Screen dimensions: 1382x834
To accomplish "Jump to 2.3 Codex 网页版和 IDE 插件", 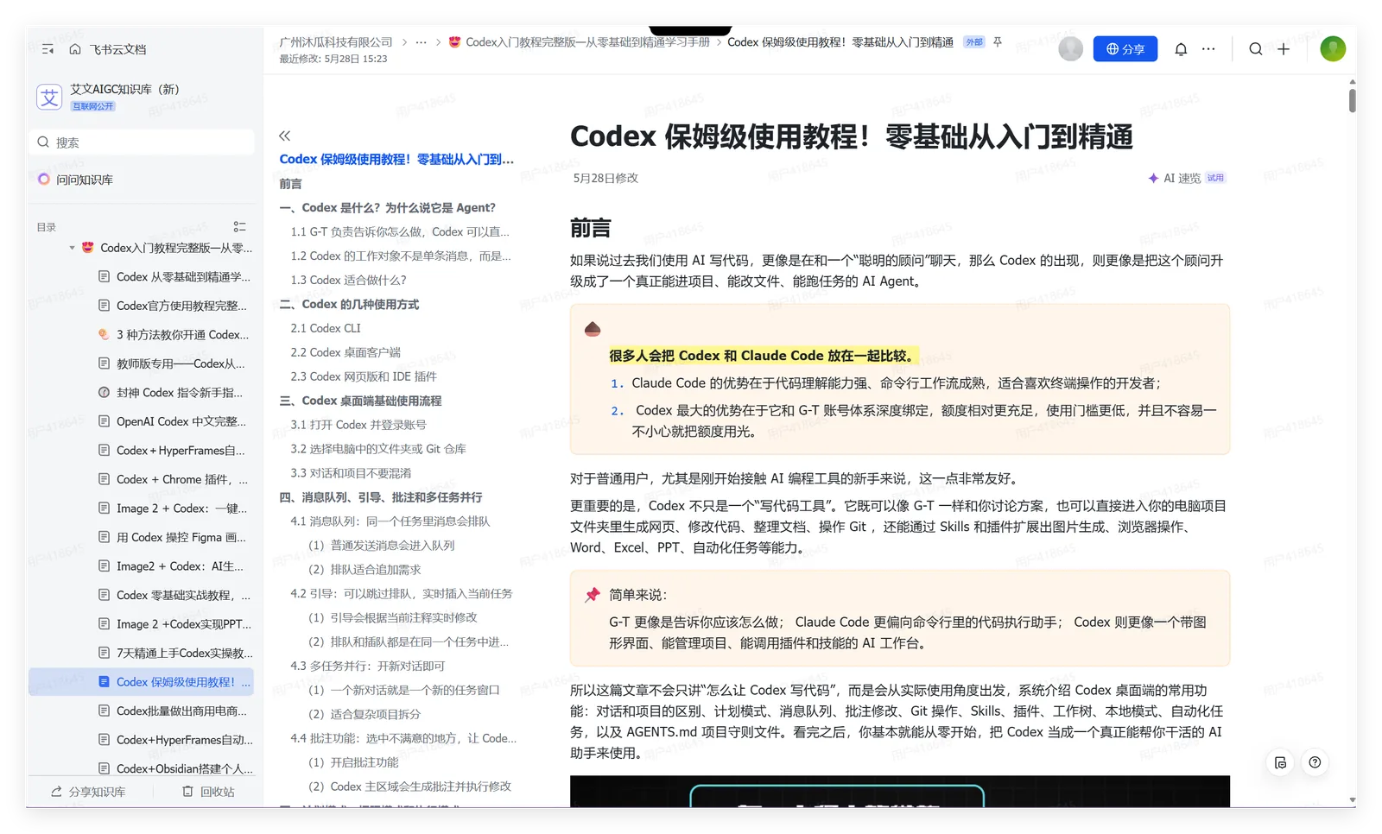I will (x=364, y=376).
